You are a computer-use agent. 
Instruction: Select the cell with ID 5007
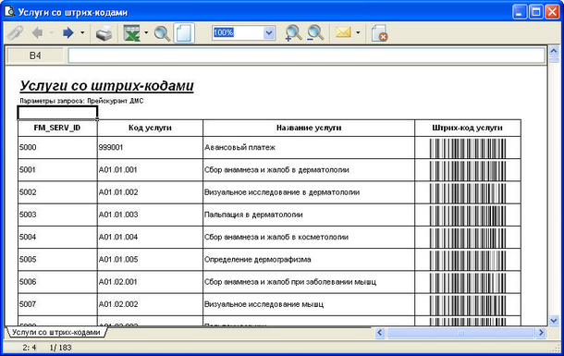pyautogui.click(x=57, y=304)
